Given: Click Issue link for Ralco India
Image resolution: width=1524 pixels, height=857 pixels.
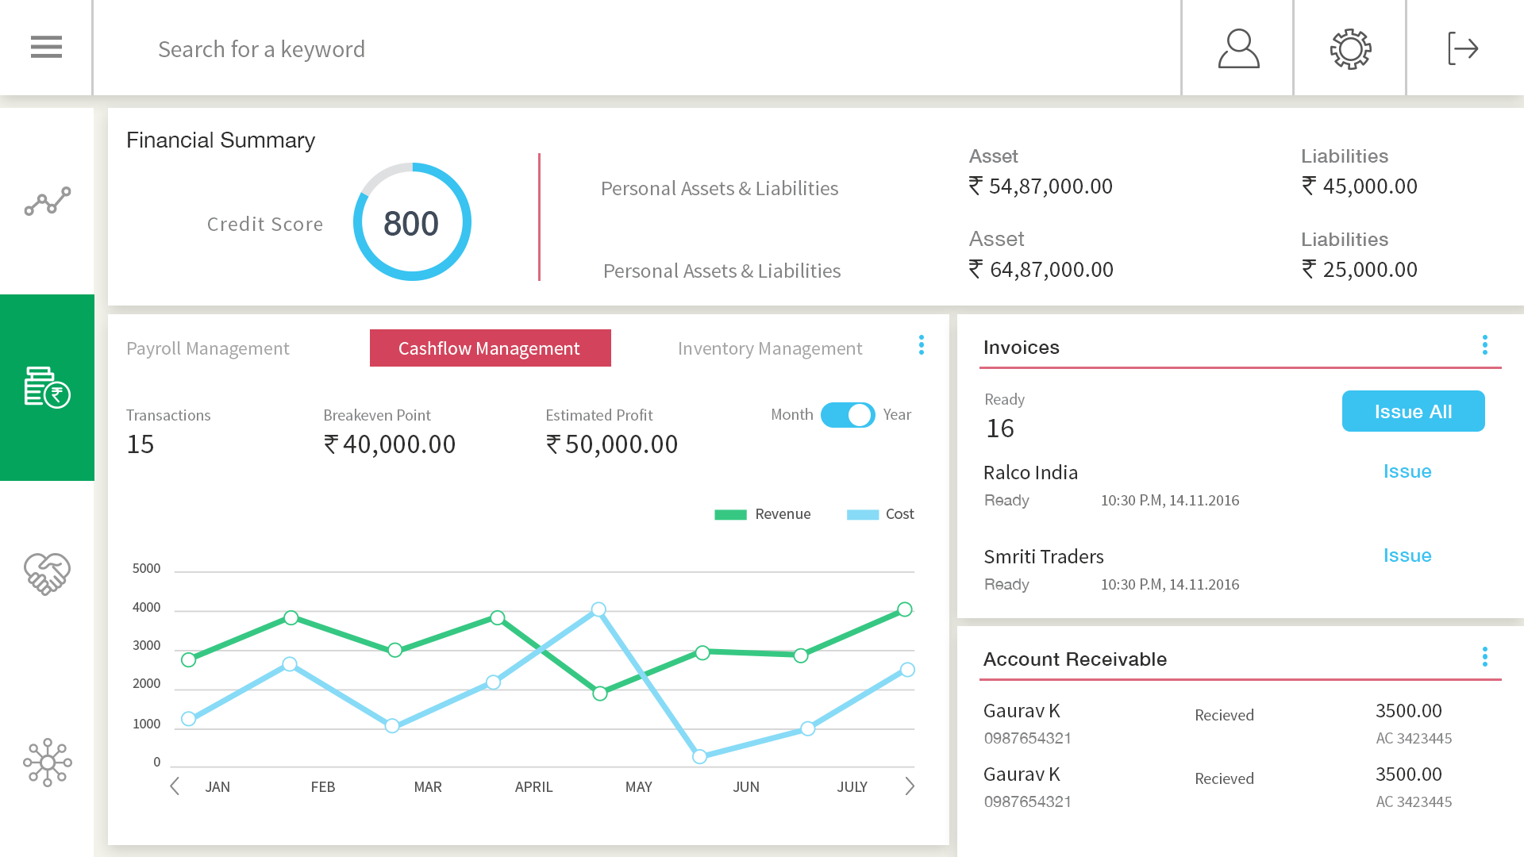Looking at the screenshot, I should point(1407,471).
